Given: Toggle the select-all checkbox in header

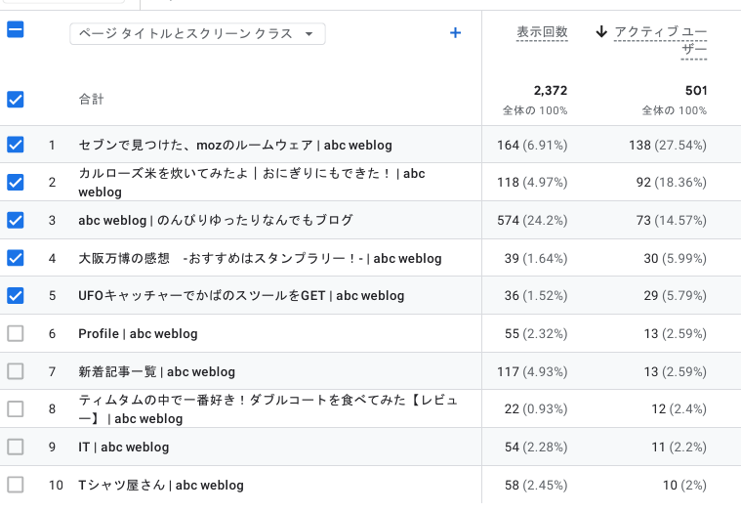Looking at the screenshot, I should 16,29.
